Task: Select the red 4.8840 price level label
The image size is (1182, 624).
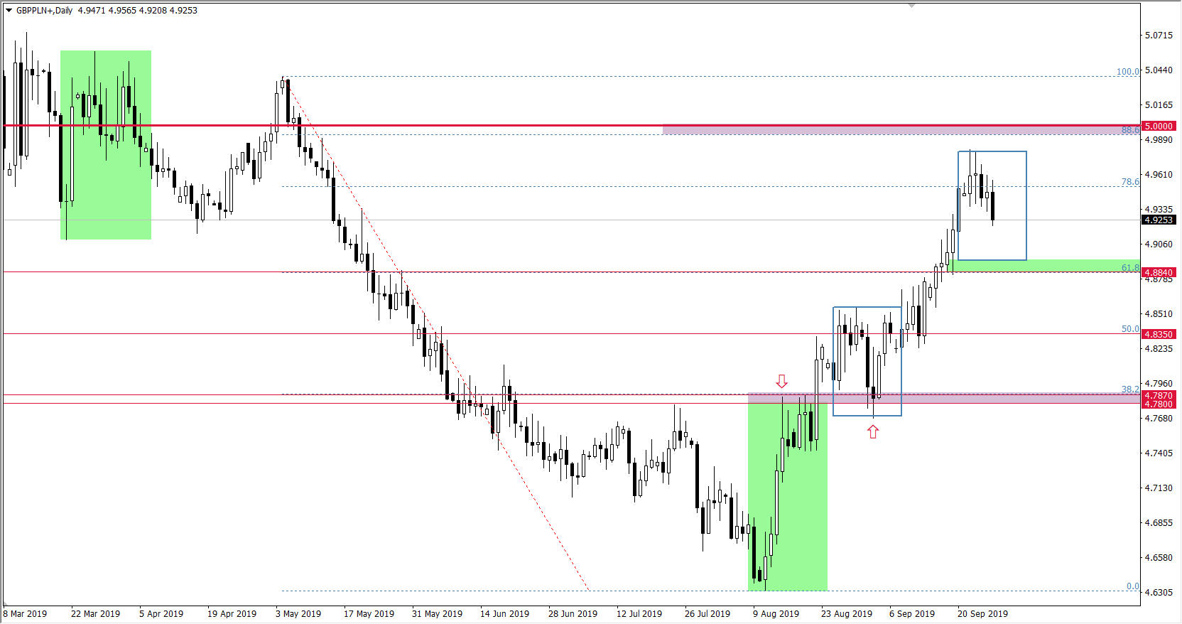Action: [x=1159, y=273]
